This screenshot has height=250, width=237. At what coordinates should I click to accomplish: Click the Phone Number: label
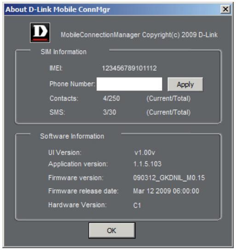point(72,84)
